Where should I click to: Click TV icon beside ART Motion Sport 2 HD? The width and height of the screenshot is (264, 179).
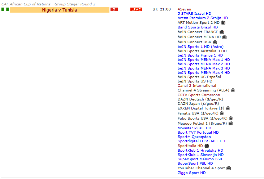tap(223, 23)
